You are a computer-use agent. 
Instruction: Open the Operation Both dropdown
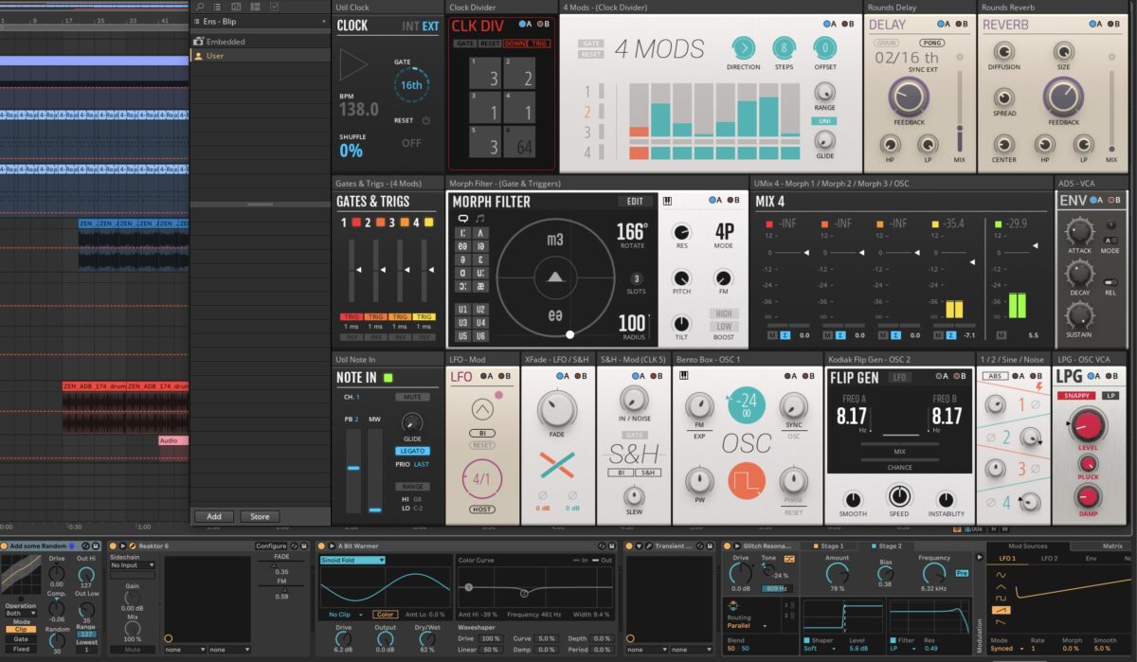(x=20, y=613)
